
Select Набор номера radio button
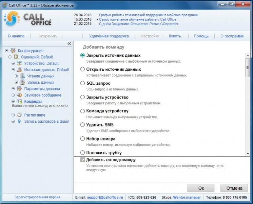(82, 139)
